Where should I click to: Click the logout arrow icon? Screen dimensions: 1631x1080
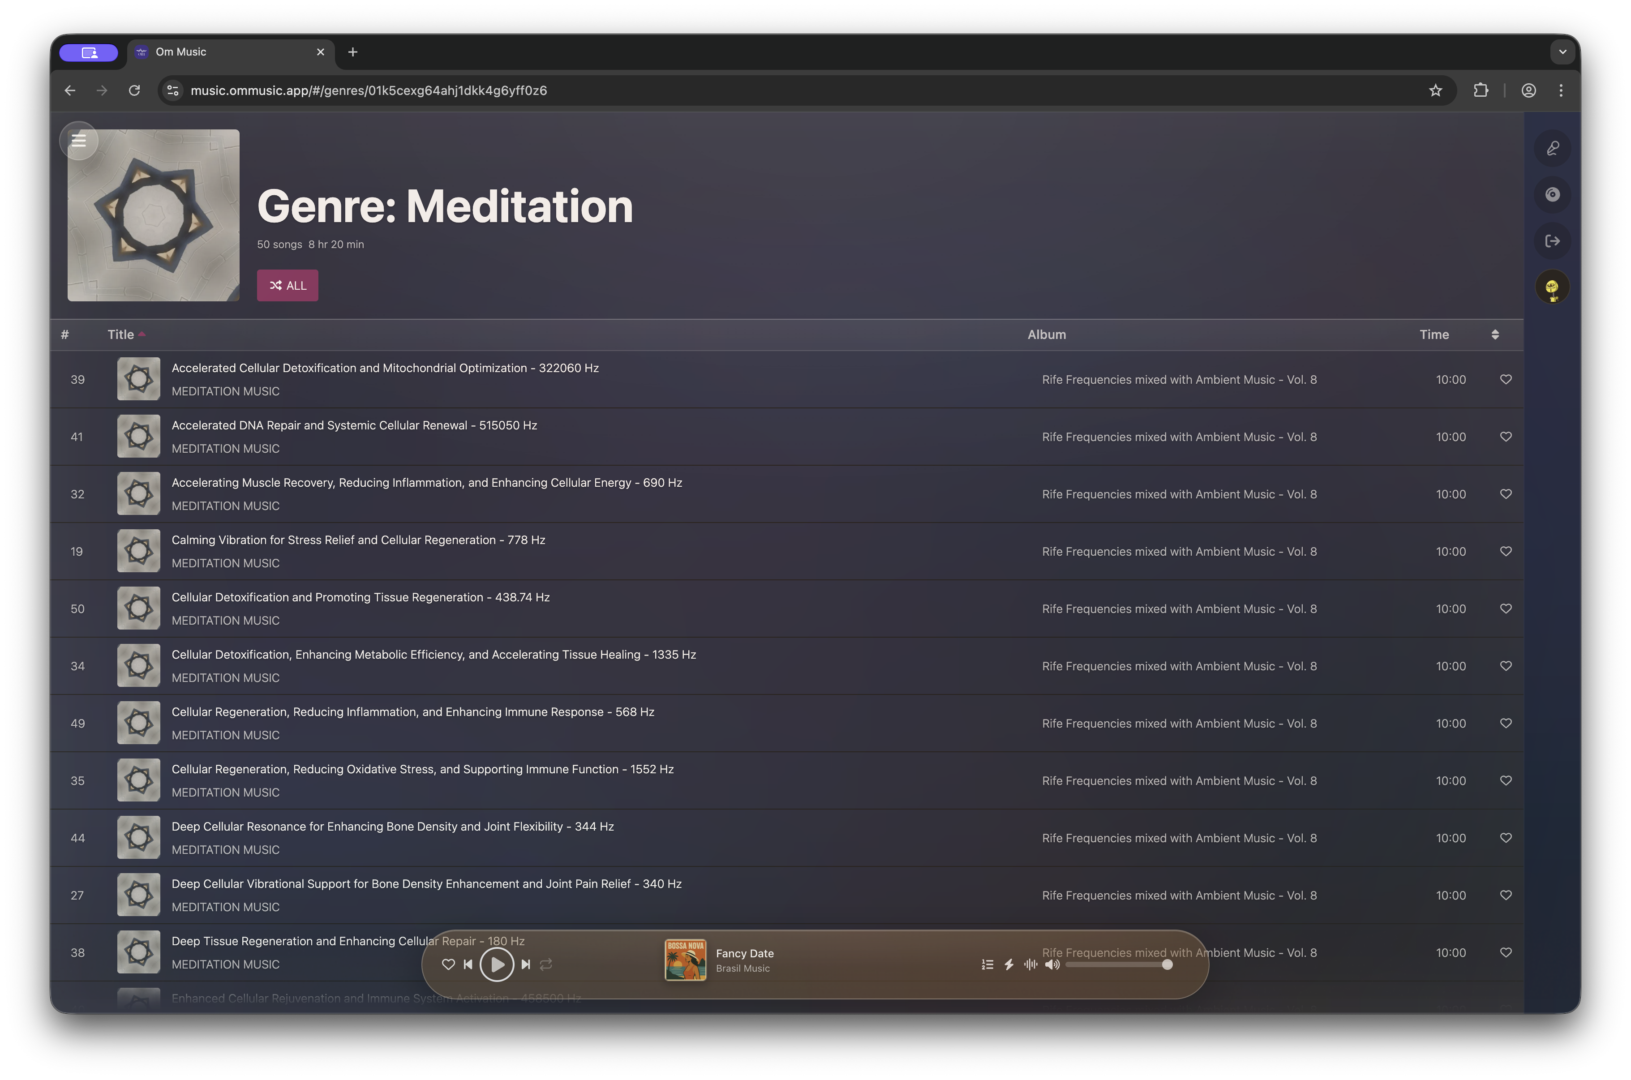pyautogui.click(x=1552, y=241)
